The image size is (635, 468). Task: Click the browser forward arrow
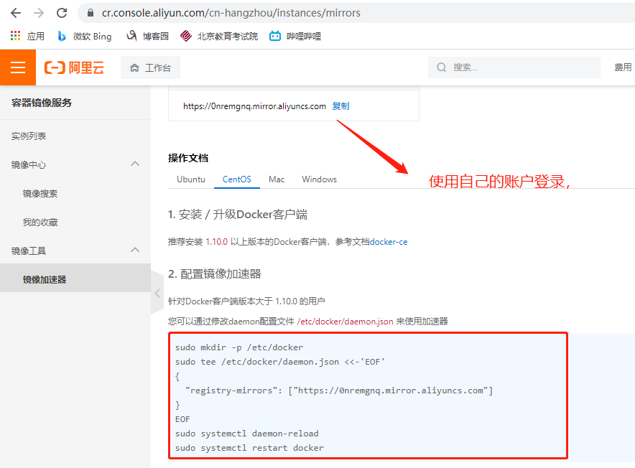pos(39,13)
